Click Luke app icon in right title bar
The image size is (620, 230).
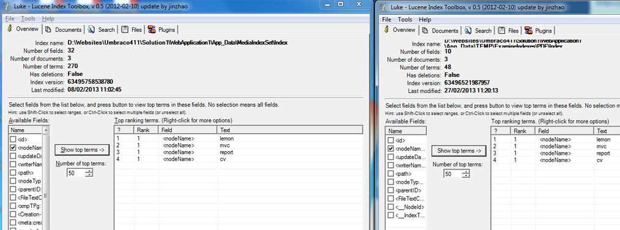tap(383, 7)
